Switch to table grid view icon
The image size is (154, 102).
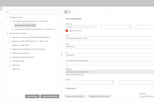[69, 12]
